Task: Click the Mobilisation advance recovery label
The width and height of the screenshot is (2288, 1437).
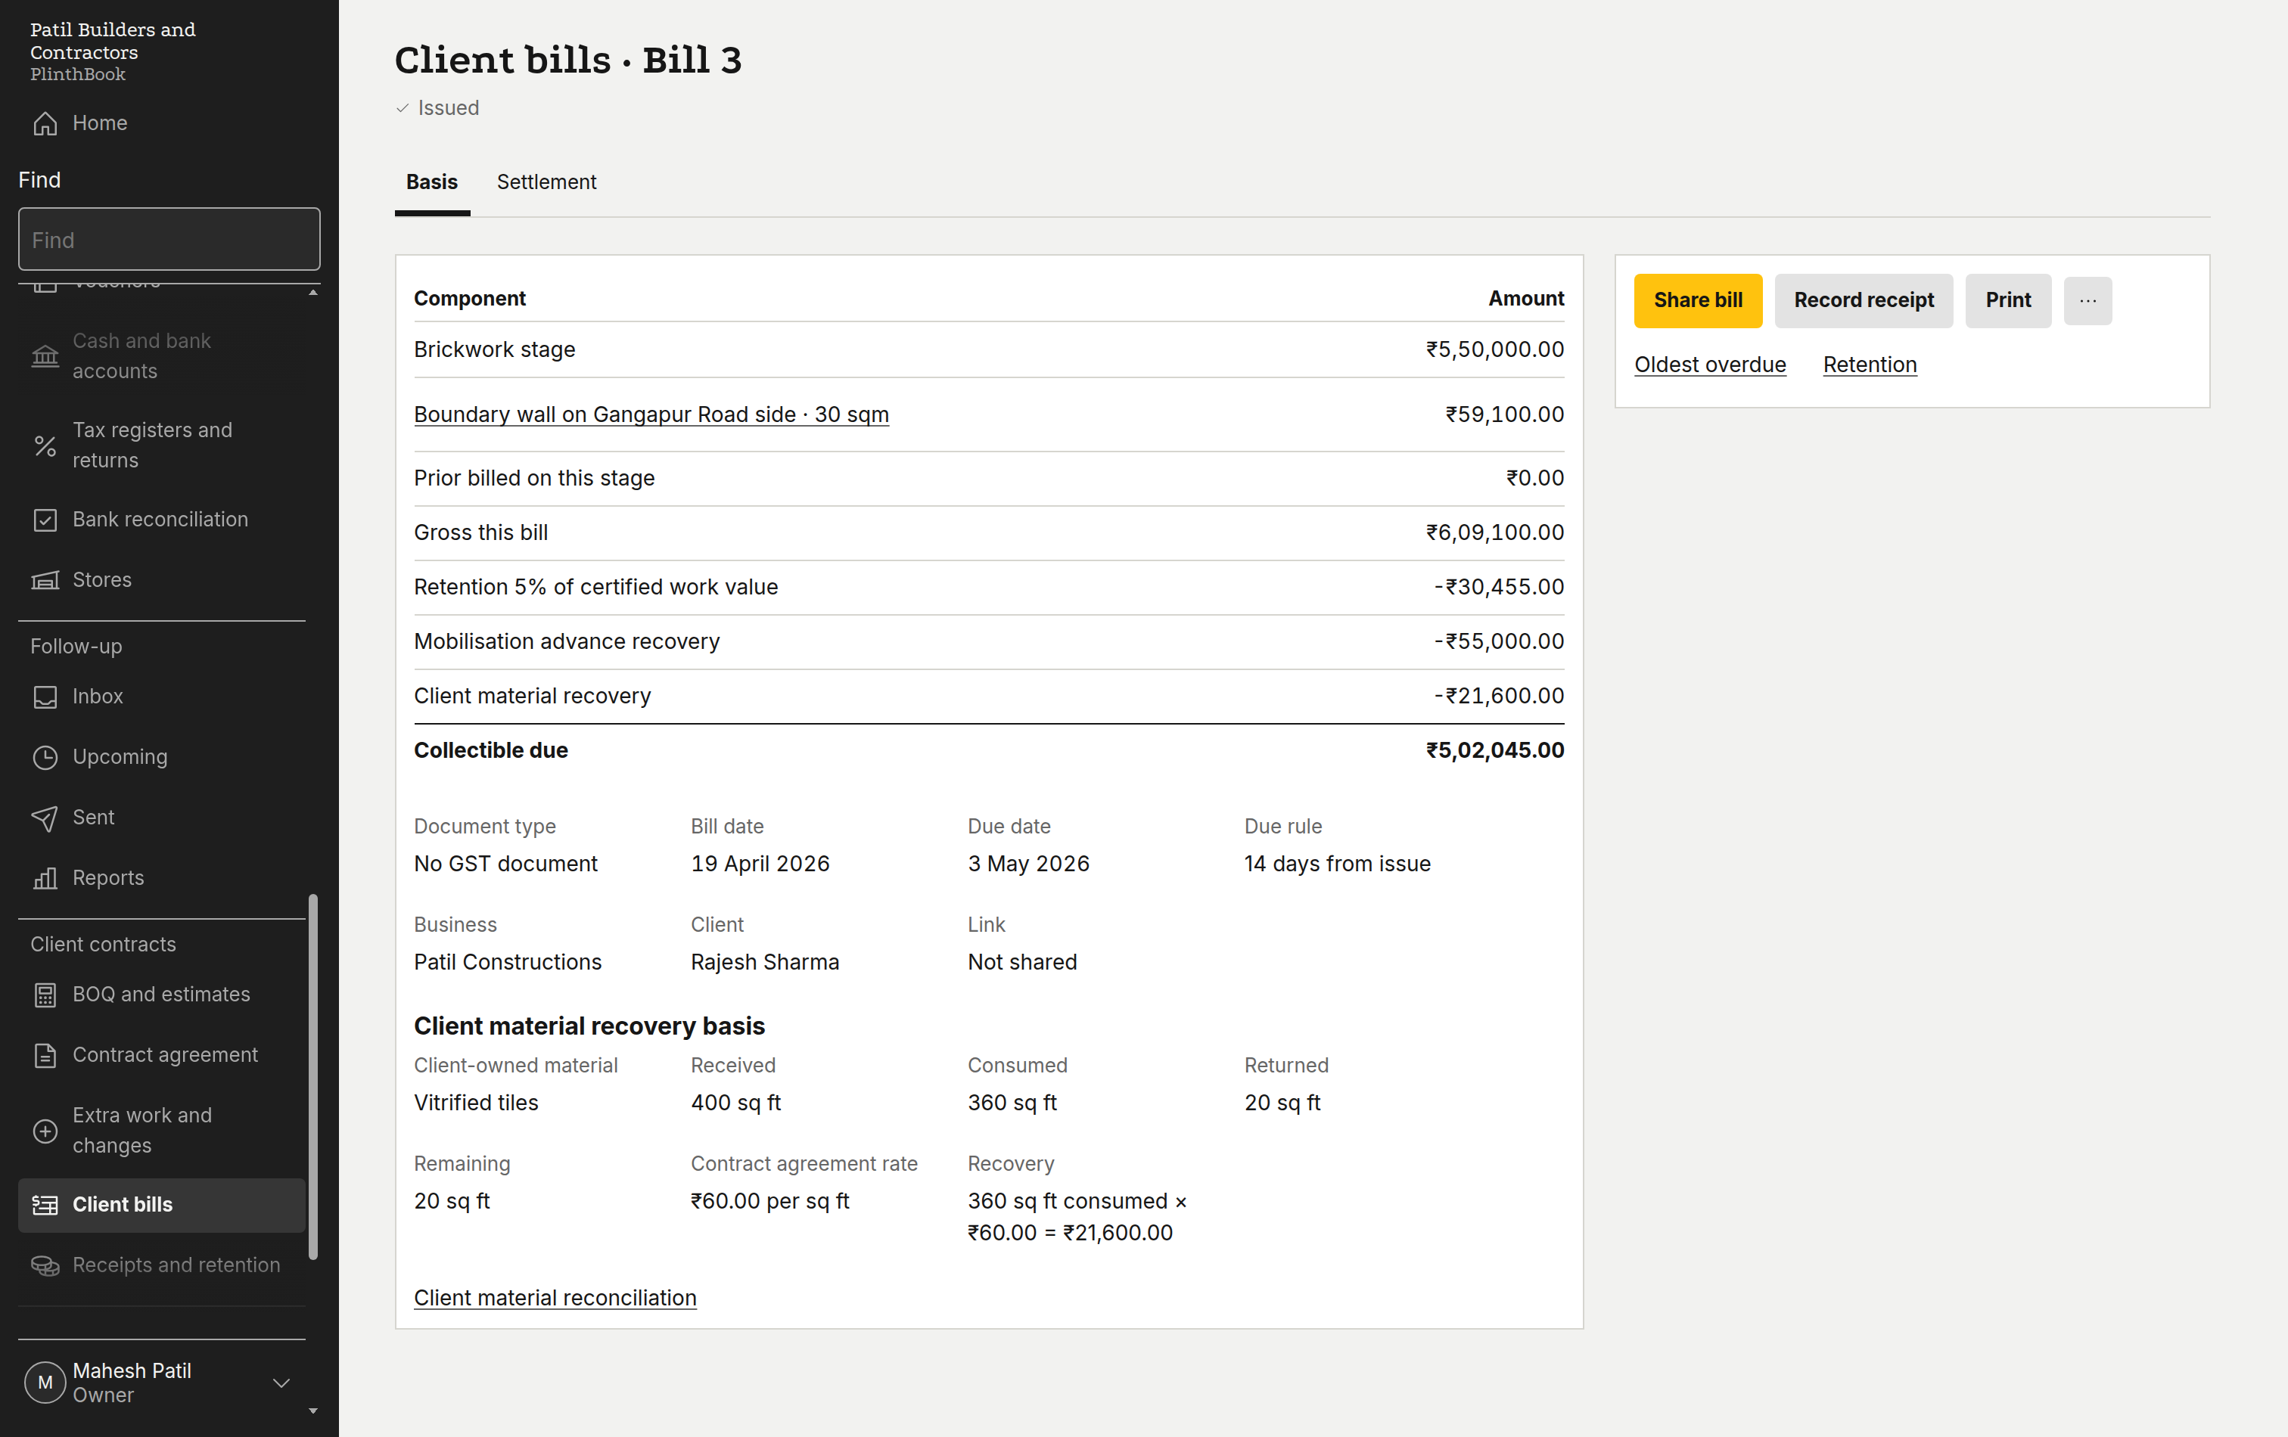Action: (566, 642)
